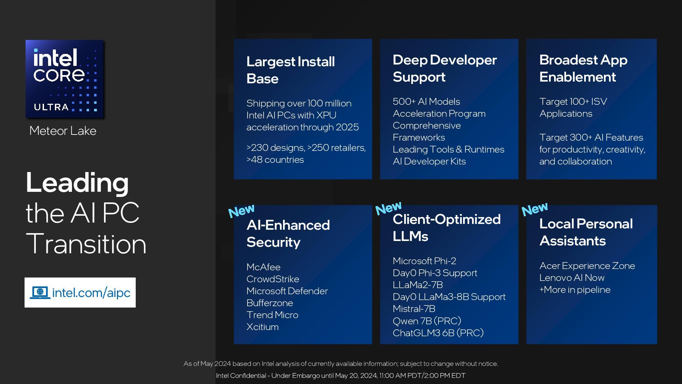Viewport: 682px width, 384px height.
Task: Click the 'Leading' headline word
Action: (x=77, y=183)
